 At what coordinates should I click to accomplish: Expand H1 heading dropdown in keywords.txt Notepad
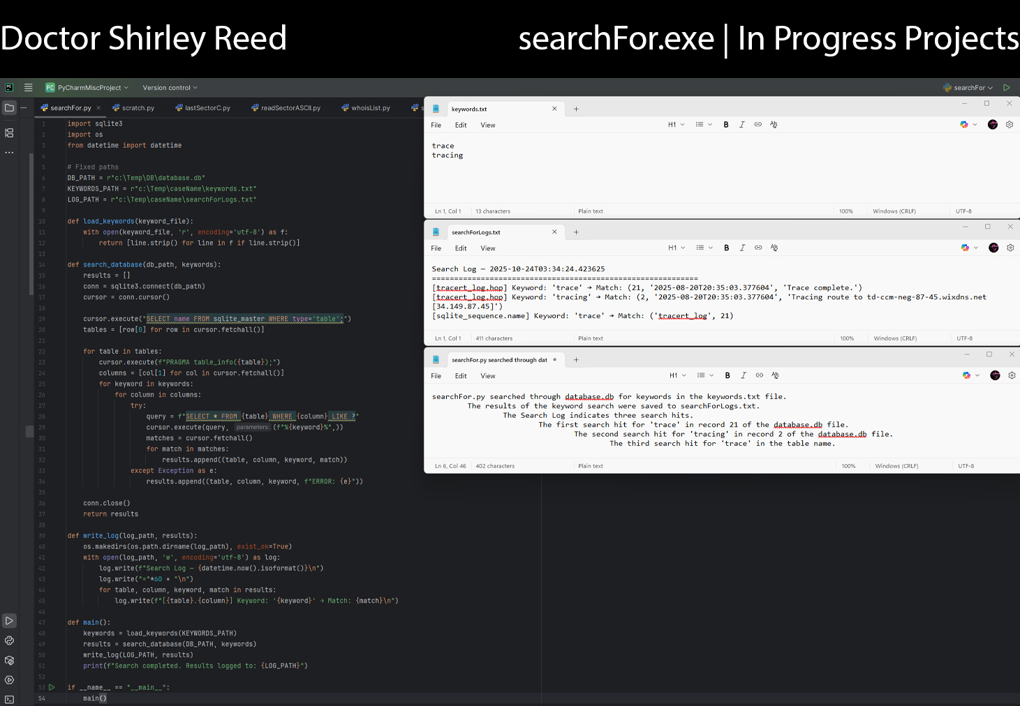(676, 125)
